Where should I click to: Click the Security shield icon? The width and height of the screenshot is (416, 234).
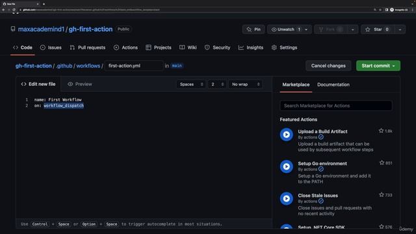[207, 47]
